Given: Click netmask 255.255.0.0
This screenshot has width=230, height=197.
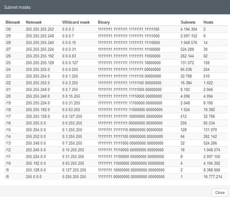Looking at the screenshot, I should click(x=36, y=123).
